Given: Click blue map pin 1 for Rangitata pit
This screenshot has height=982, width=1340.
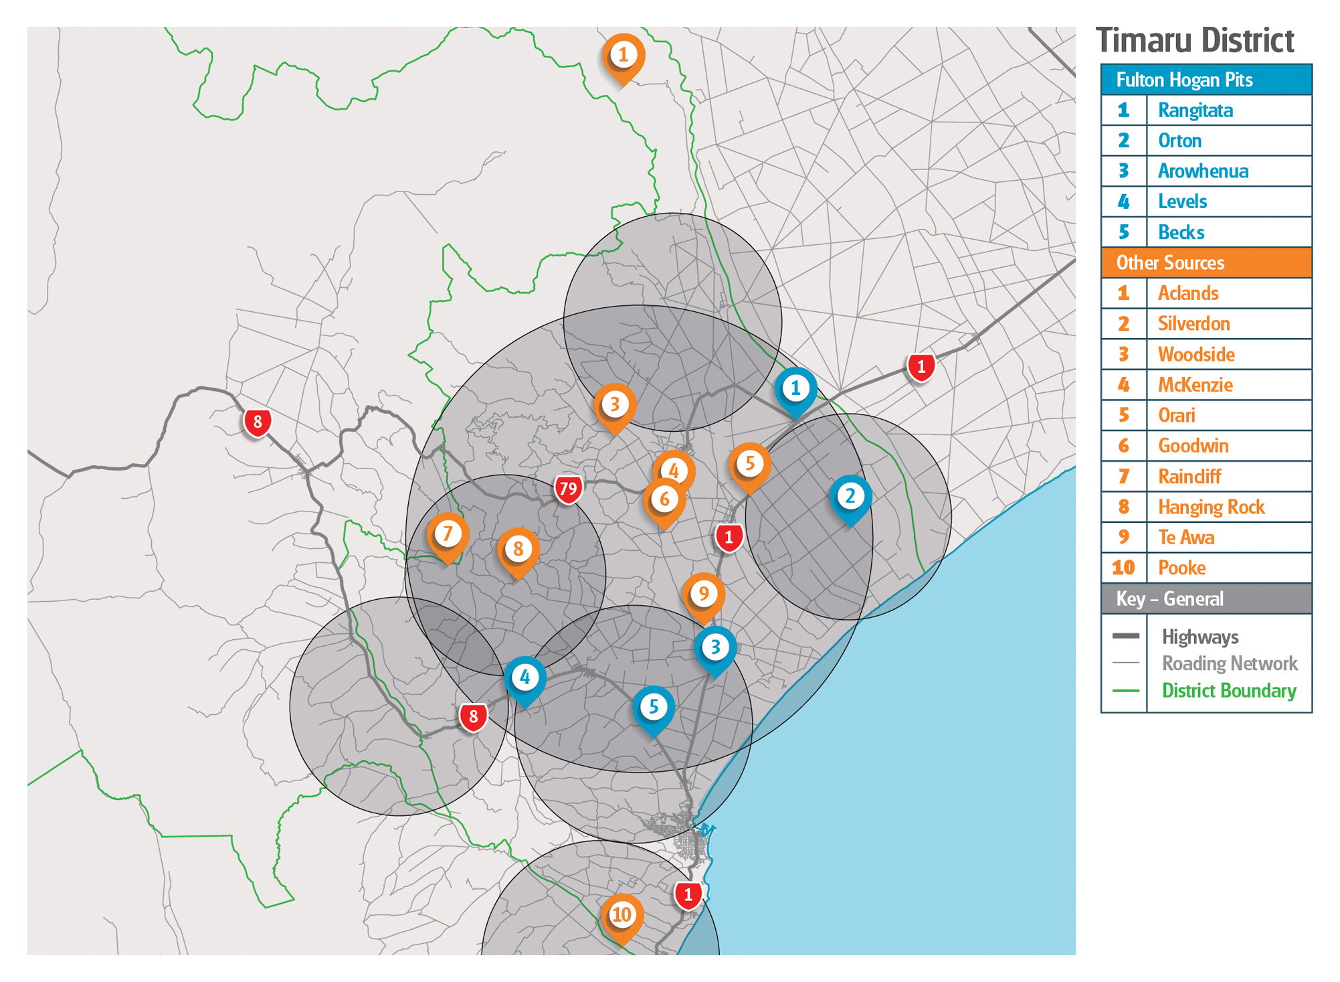Looking at the screenshot, I should click(795, 393).
